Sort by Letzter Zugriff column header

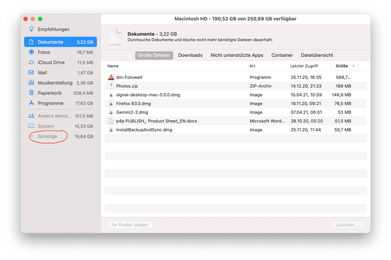coord(304,66)
